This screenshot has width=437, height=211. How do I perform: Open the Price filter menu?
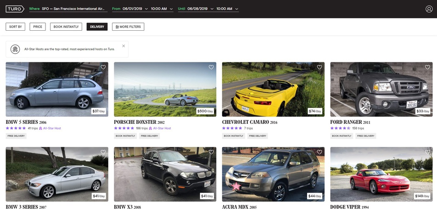click(x=38, y=27)
